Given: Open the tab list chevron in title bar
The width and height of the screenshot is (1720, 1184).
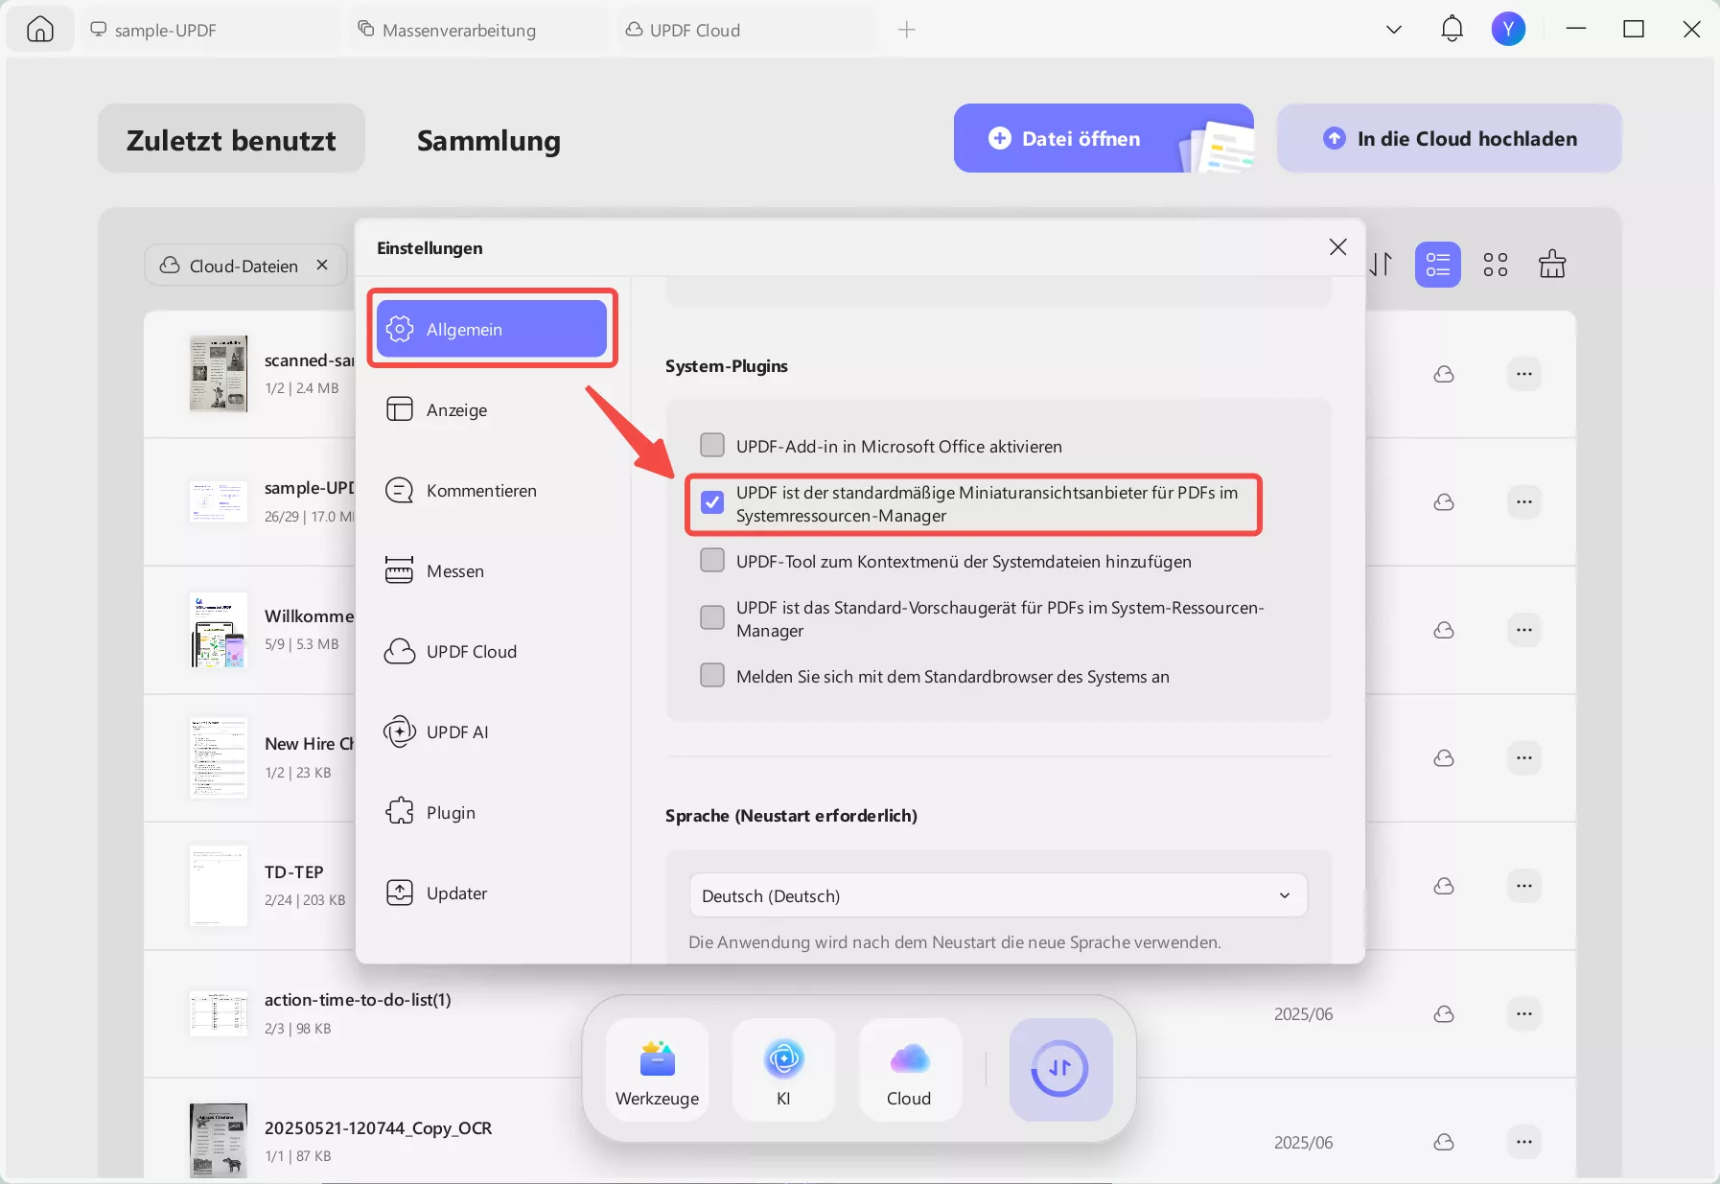Looking at the screenshot, I should 1394,30.
